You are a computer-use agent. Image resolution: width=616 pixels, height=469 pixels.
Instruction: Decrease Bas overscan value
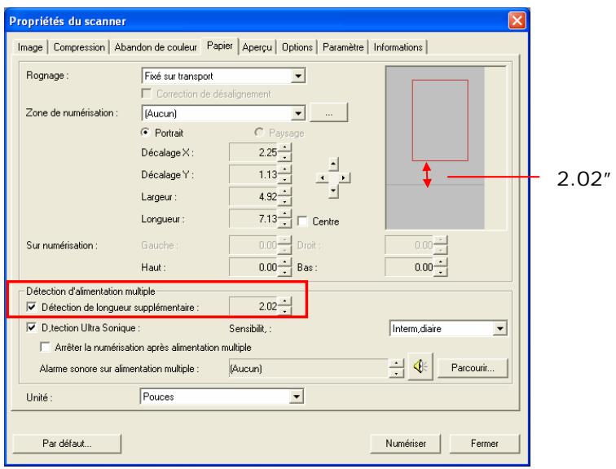(x=441, y=272)
